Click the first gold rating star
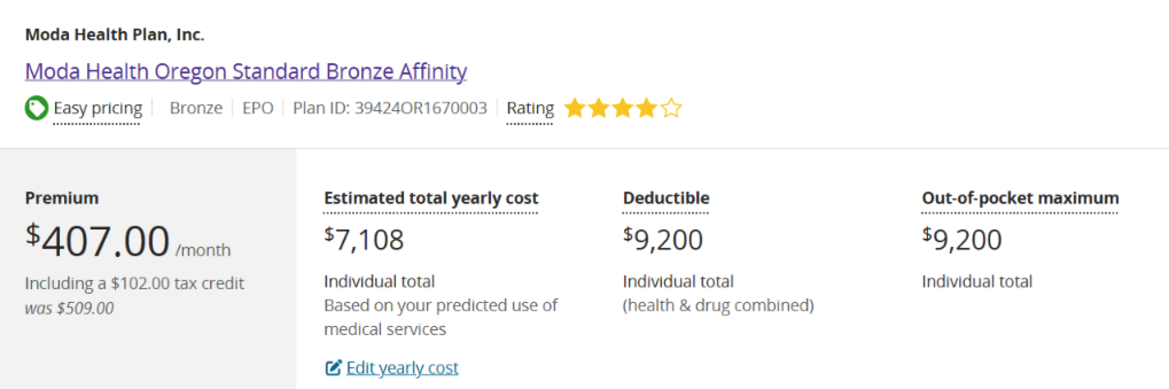The width and height of the screenshot is (1169, 389). click(575, 108)
